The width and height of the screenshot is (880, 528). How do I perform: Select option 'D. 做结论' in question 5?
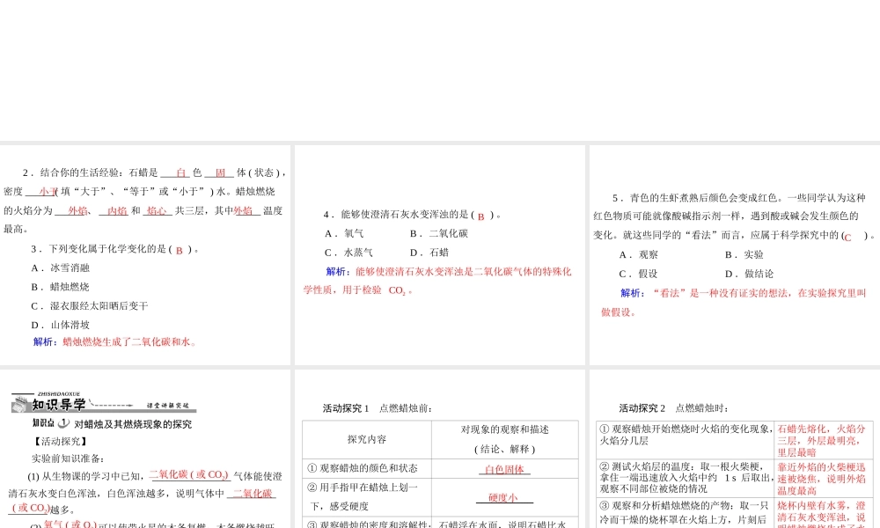pyautogui.click(x=749, y=274)
